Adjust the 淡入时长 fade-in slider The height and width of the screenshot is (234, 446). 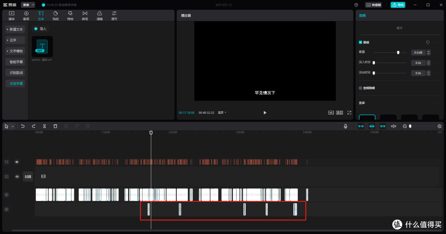pos(374,63)
